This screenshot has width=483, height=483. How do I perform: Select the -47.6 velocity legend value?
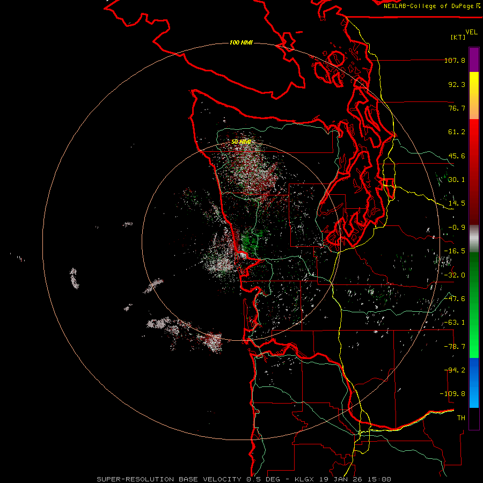(x=455, y=299)
